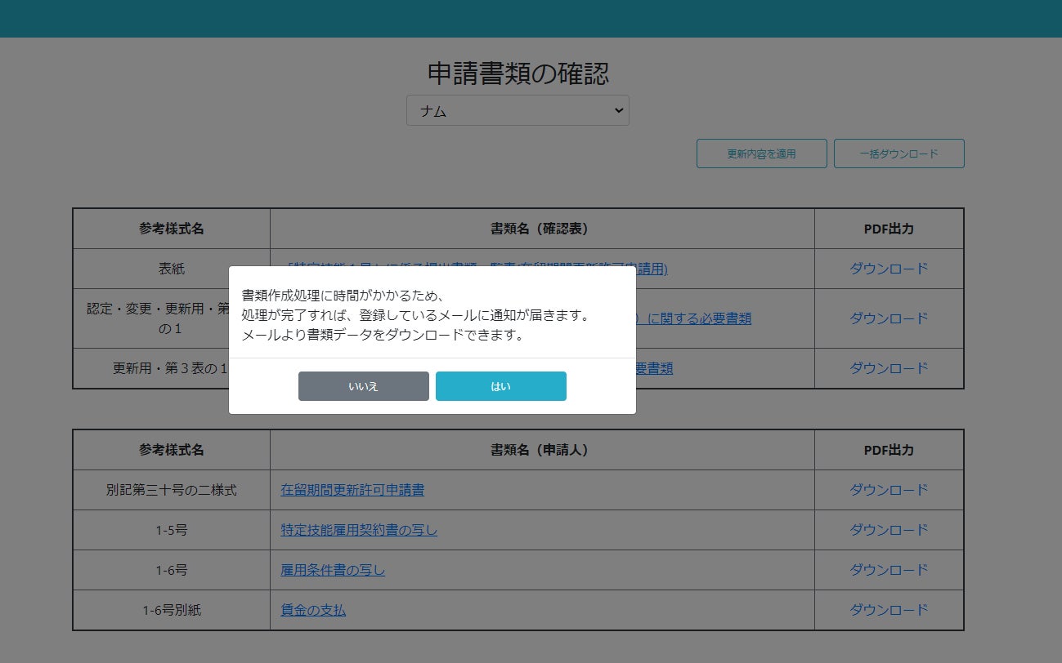
Task: Download the 表紙 row PDF
Action: click(x=889, y=269)
